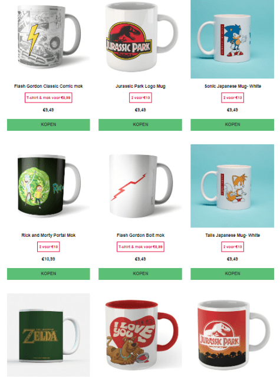This screenshot has width=280, height=380.
Task: Select 2 voor €10 badge under Sonic Japanese Mug
Action: (x=232, y=98)
